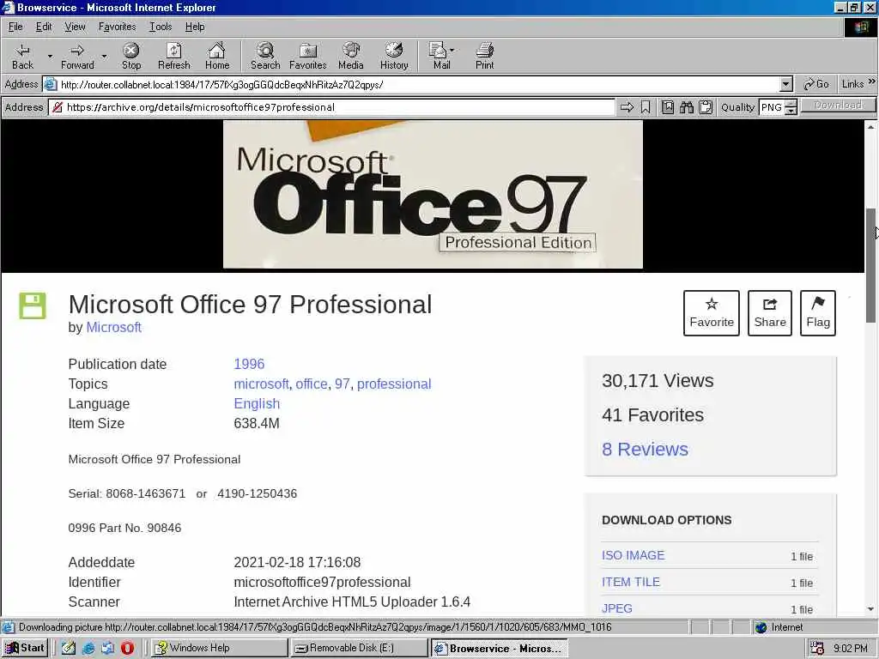879x659 pixels.
Task: Open the Media toolbar icon
Action: (x=351, y=56)
